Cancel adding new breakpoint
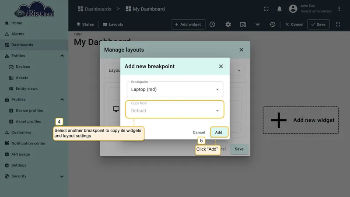This screenshot has height=197, width=350. [199, 132]
